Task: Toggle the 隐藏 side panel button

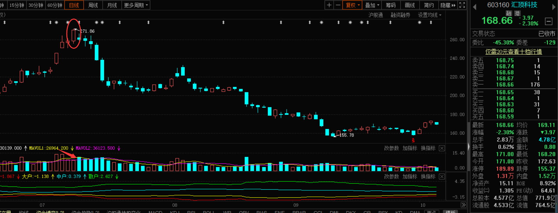Action: (x=448, y=5)
